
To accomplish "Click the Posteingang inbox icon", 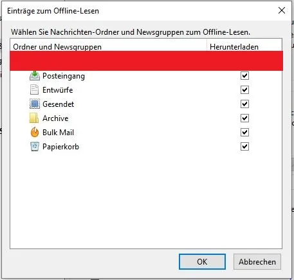I will [35, 76].
